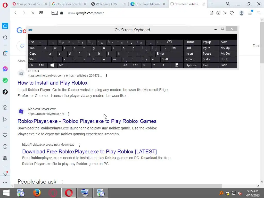Click the down arrow key on keyboard
The image size is (264, 198).
pos(154,65)
